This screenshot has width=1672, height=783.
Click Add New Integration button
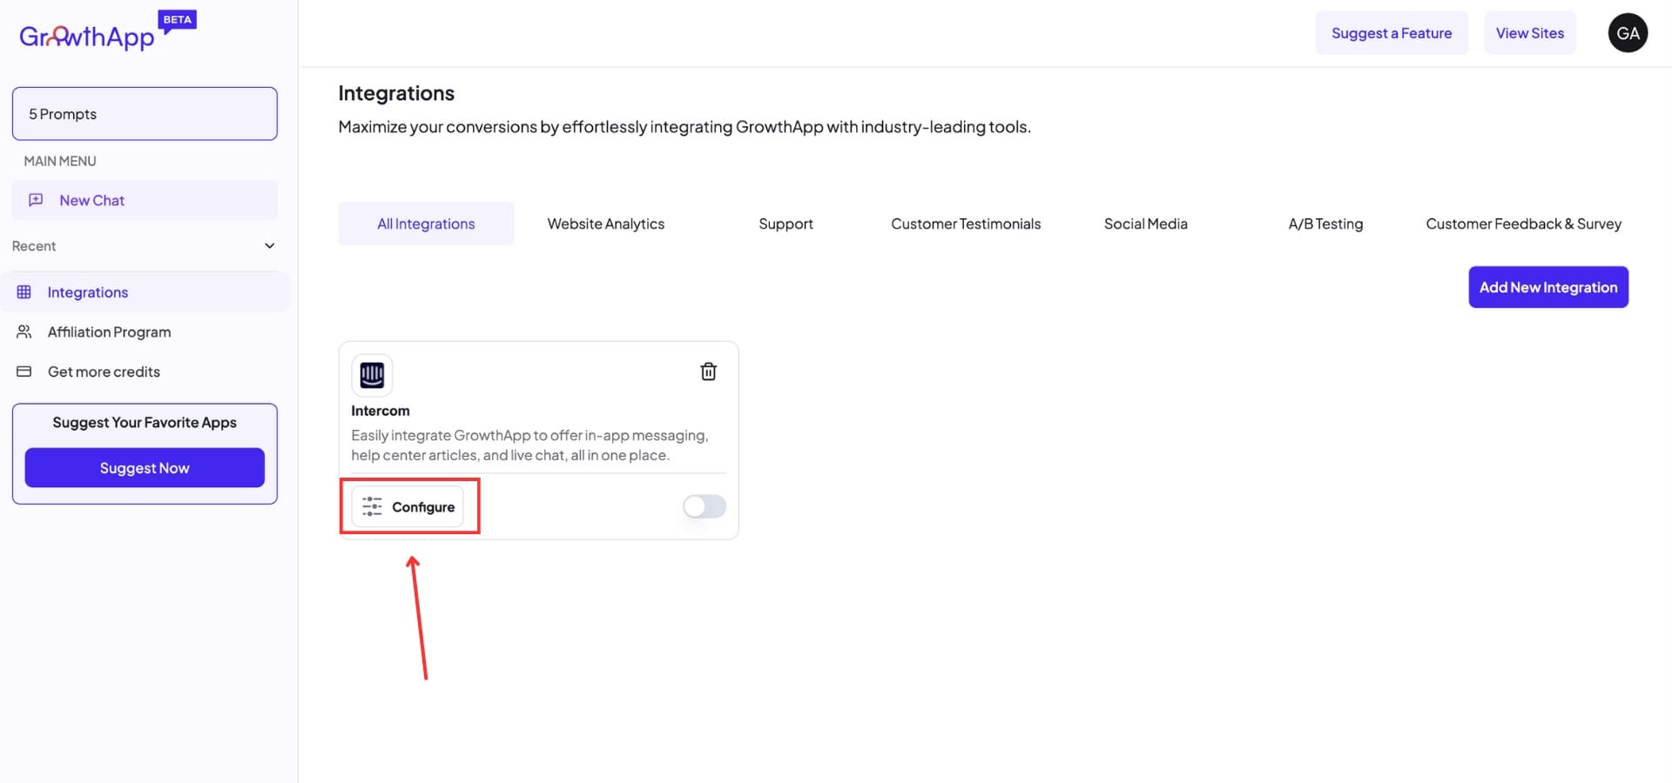1548,287
